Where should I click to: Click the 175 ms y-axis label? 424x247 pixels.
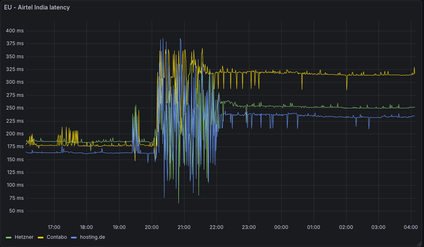tap(15, 146)
